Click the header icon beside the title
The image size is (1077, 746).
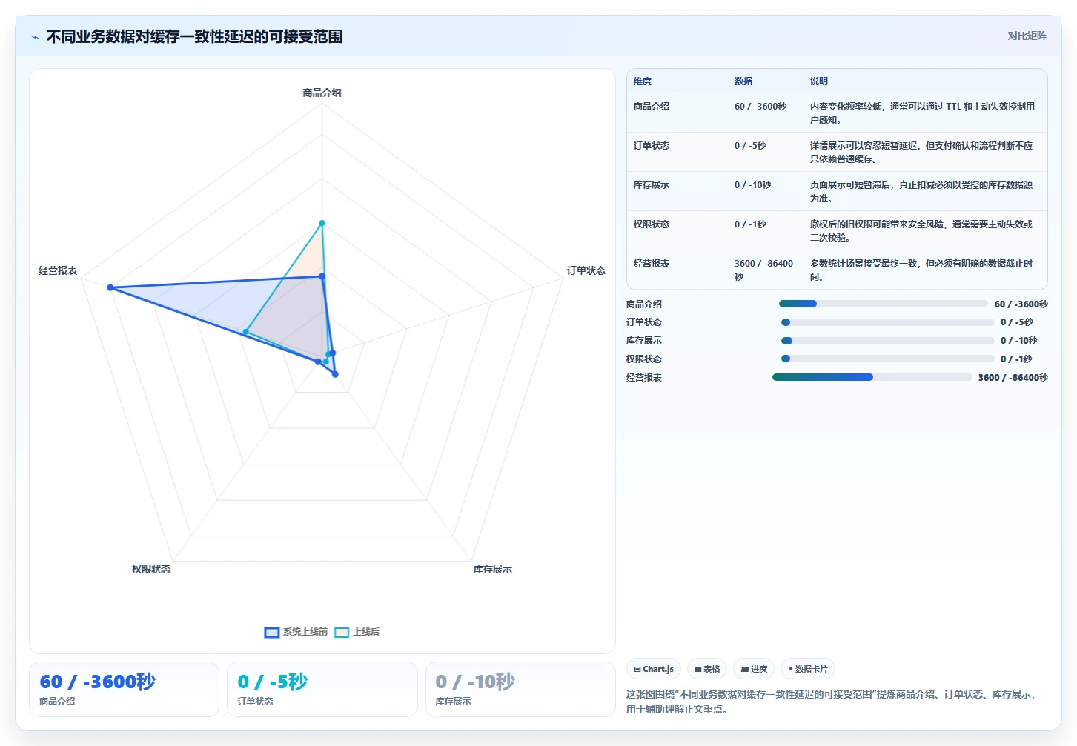[35, 37]
